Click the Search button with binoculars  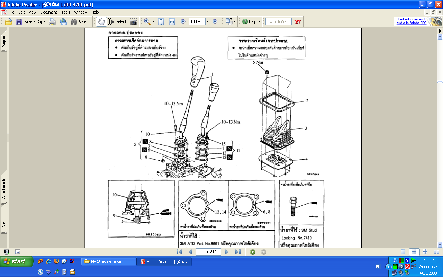(x=81, y=21)
